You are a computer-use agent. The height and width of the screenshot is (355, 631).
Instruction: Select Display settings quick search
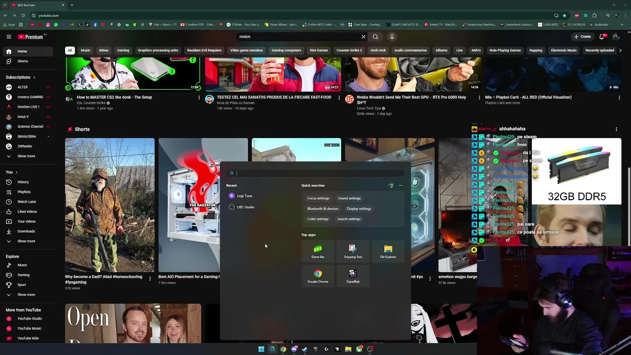point(359,209)
